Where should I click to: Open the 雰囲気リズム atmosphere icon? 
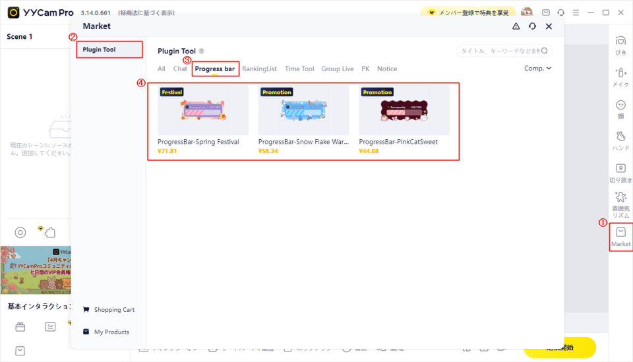coord(620,204)
